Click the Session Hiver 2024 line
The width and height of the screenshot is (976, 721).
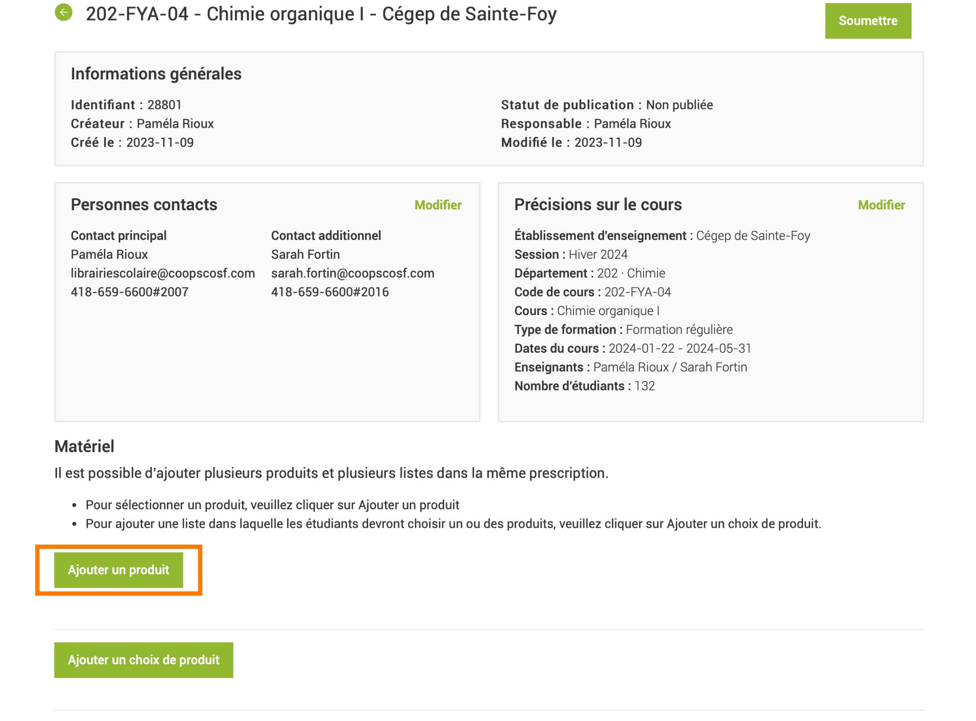pyautogui.click(x=570, y=254)
